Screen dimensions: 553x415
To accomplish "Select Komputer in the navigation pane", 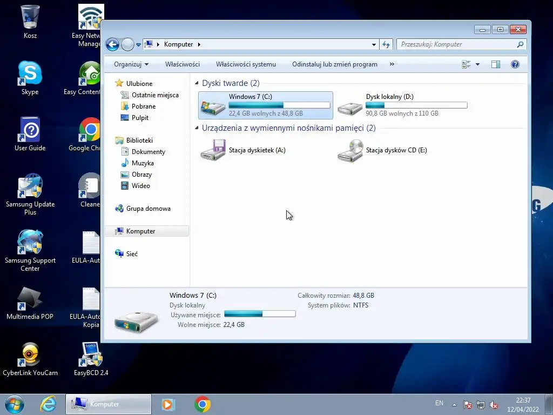I will [x=147, y=231].
